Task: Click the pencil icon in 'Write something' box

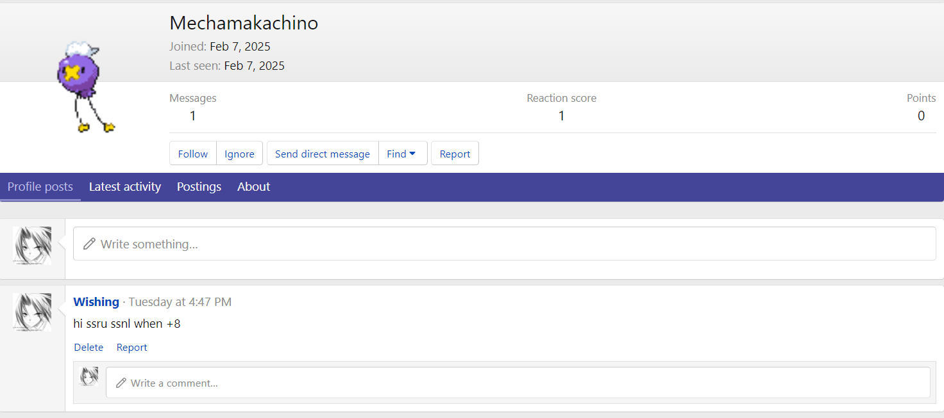Action: click(x=90, y=244)
